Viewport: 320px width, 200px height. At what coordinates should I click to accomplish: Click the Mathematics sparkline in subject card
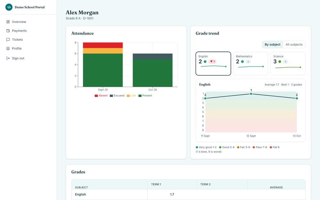coord(251,67)
